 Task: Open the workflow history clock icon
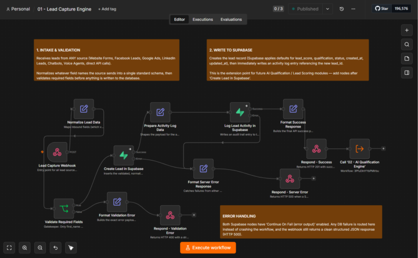point(341,9)
